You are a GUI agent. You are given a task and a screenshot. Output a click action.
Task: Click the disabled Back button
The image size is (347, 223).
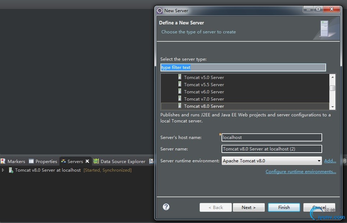[x=216, y=207]
